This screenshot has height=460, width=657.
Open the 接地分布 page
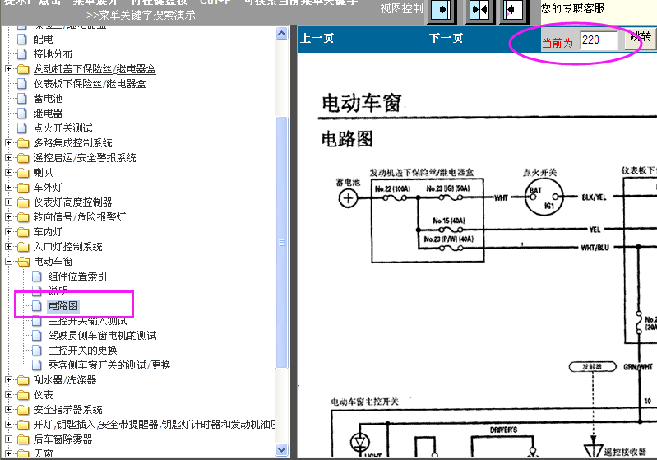(x=53, y=54)
